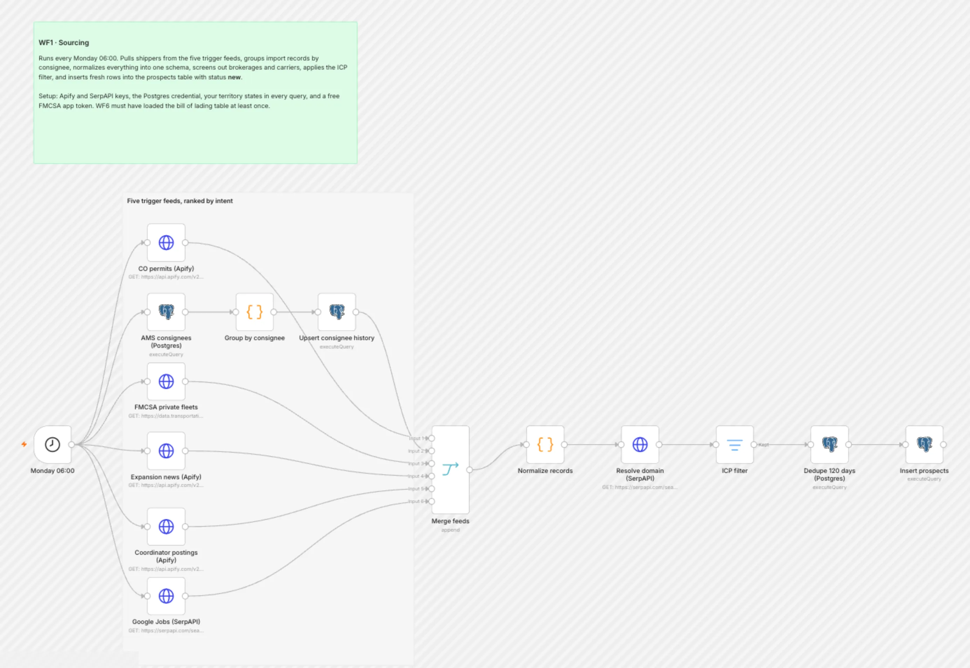This screenshot has width=970, height=668.
Task: Click the Merge feeds label text
Action: pyautogui.click(x=450, y=521)
